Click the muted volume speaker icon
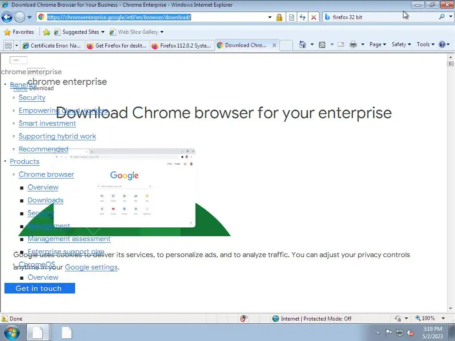This screenshot has width=455, height=341. 410,333
